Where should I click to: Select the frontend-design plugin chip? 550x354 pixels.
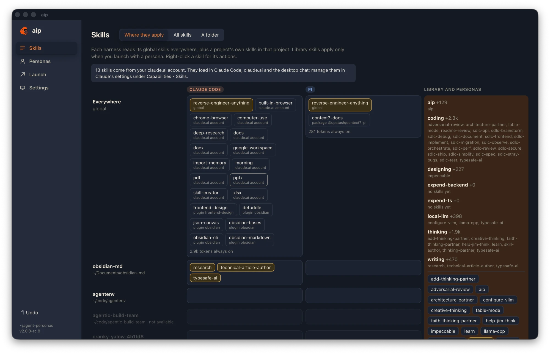213,210
